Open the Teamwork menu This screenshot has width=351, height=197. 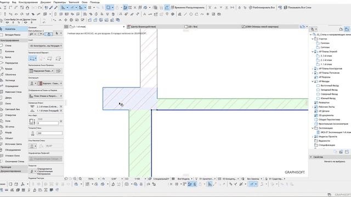[74, 2]
